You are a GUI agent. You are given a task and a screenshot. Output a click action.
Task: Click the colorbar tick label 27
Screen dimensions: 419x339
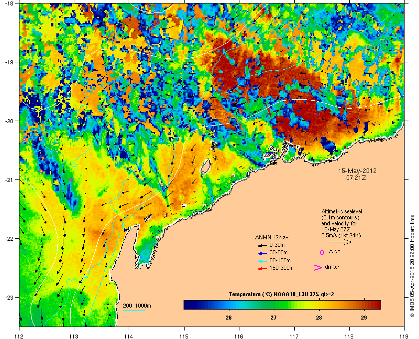click(273, 318)
